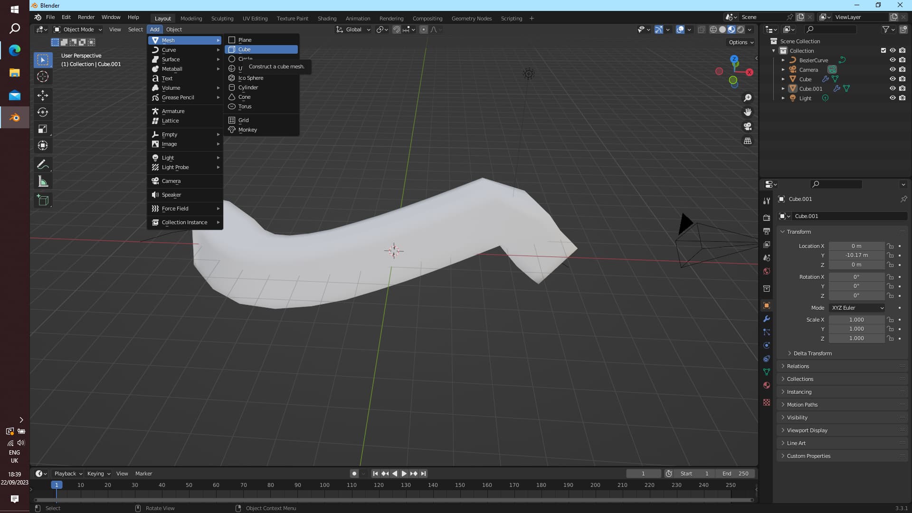912x513 pixels.
Task: Click the pan view hand icon
Action: pos(748,112)
